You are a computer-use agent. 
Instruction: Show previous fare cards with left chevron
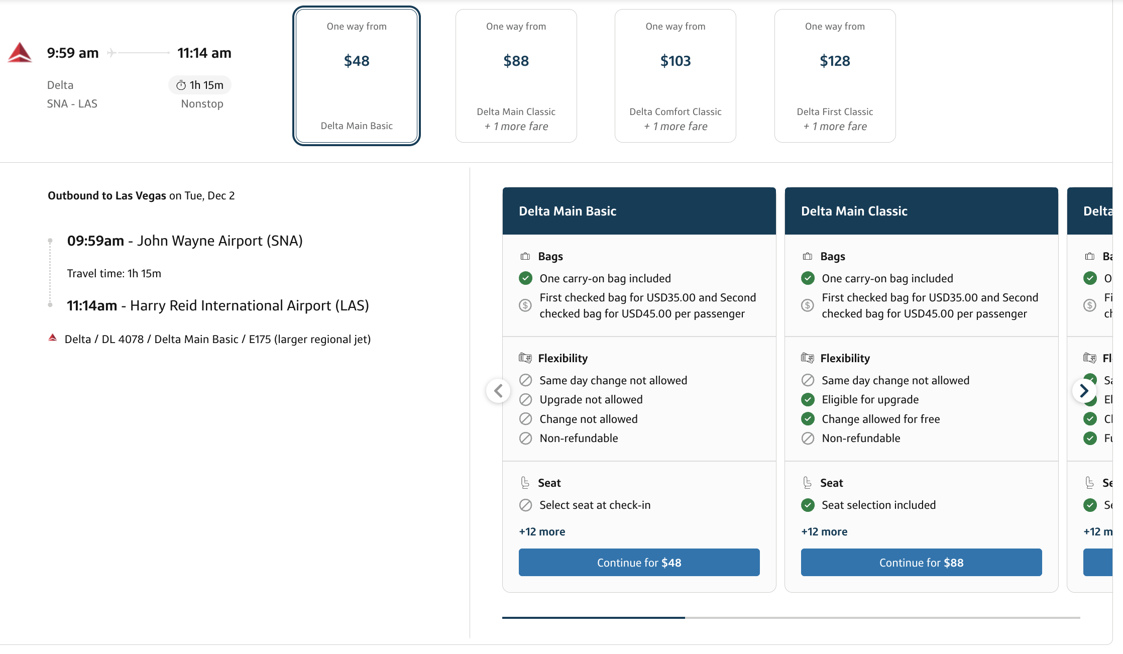pyautogui.click(x=498, y=391)
